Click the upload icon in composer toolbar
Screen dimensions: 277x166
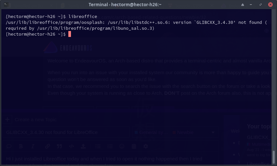pos(83,146)
